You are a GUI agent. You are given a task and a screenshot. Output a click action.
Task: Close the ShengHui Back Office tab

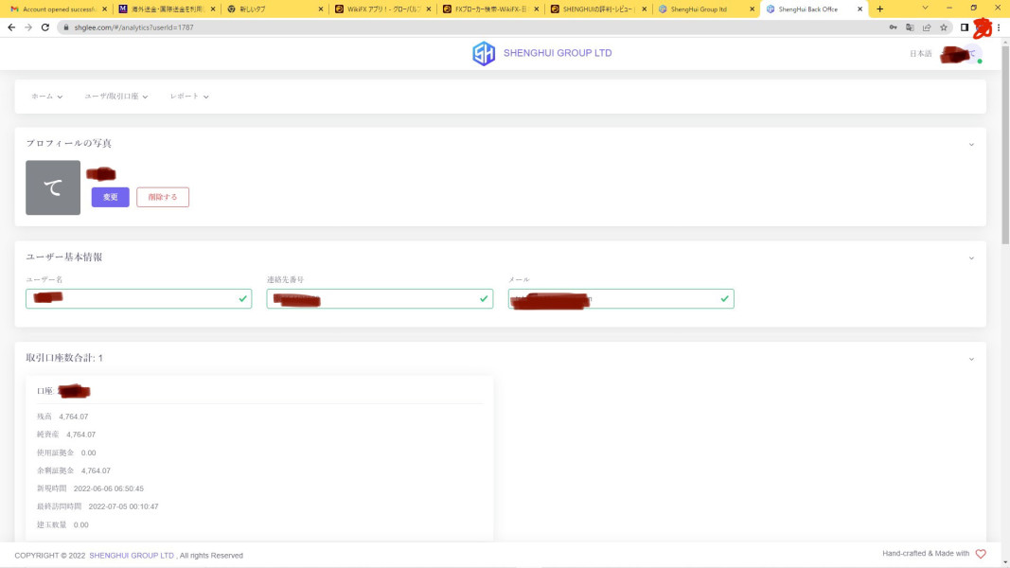point(859,9)
